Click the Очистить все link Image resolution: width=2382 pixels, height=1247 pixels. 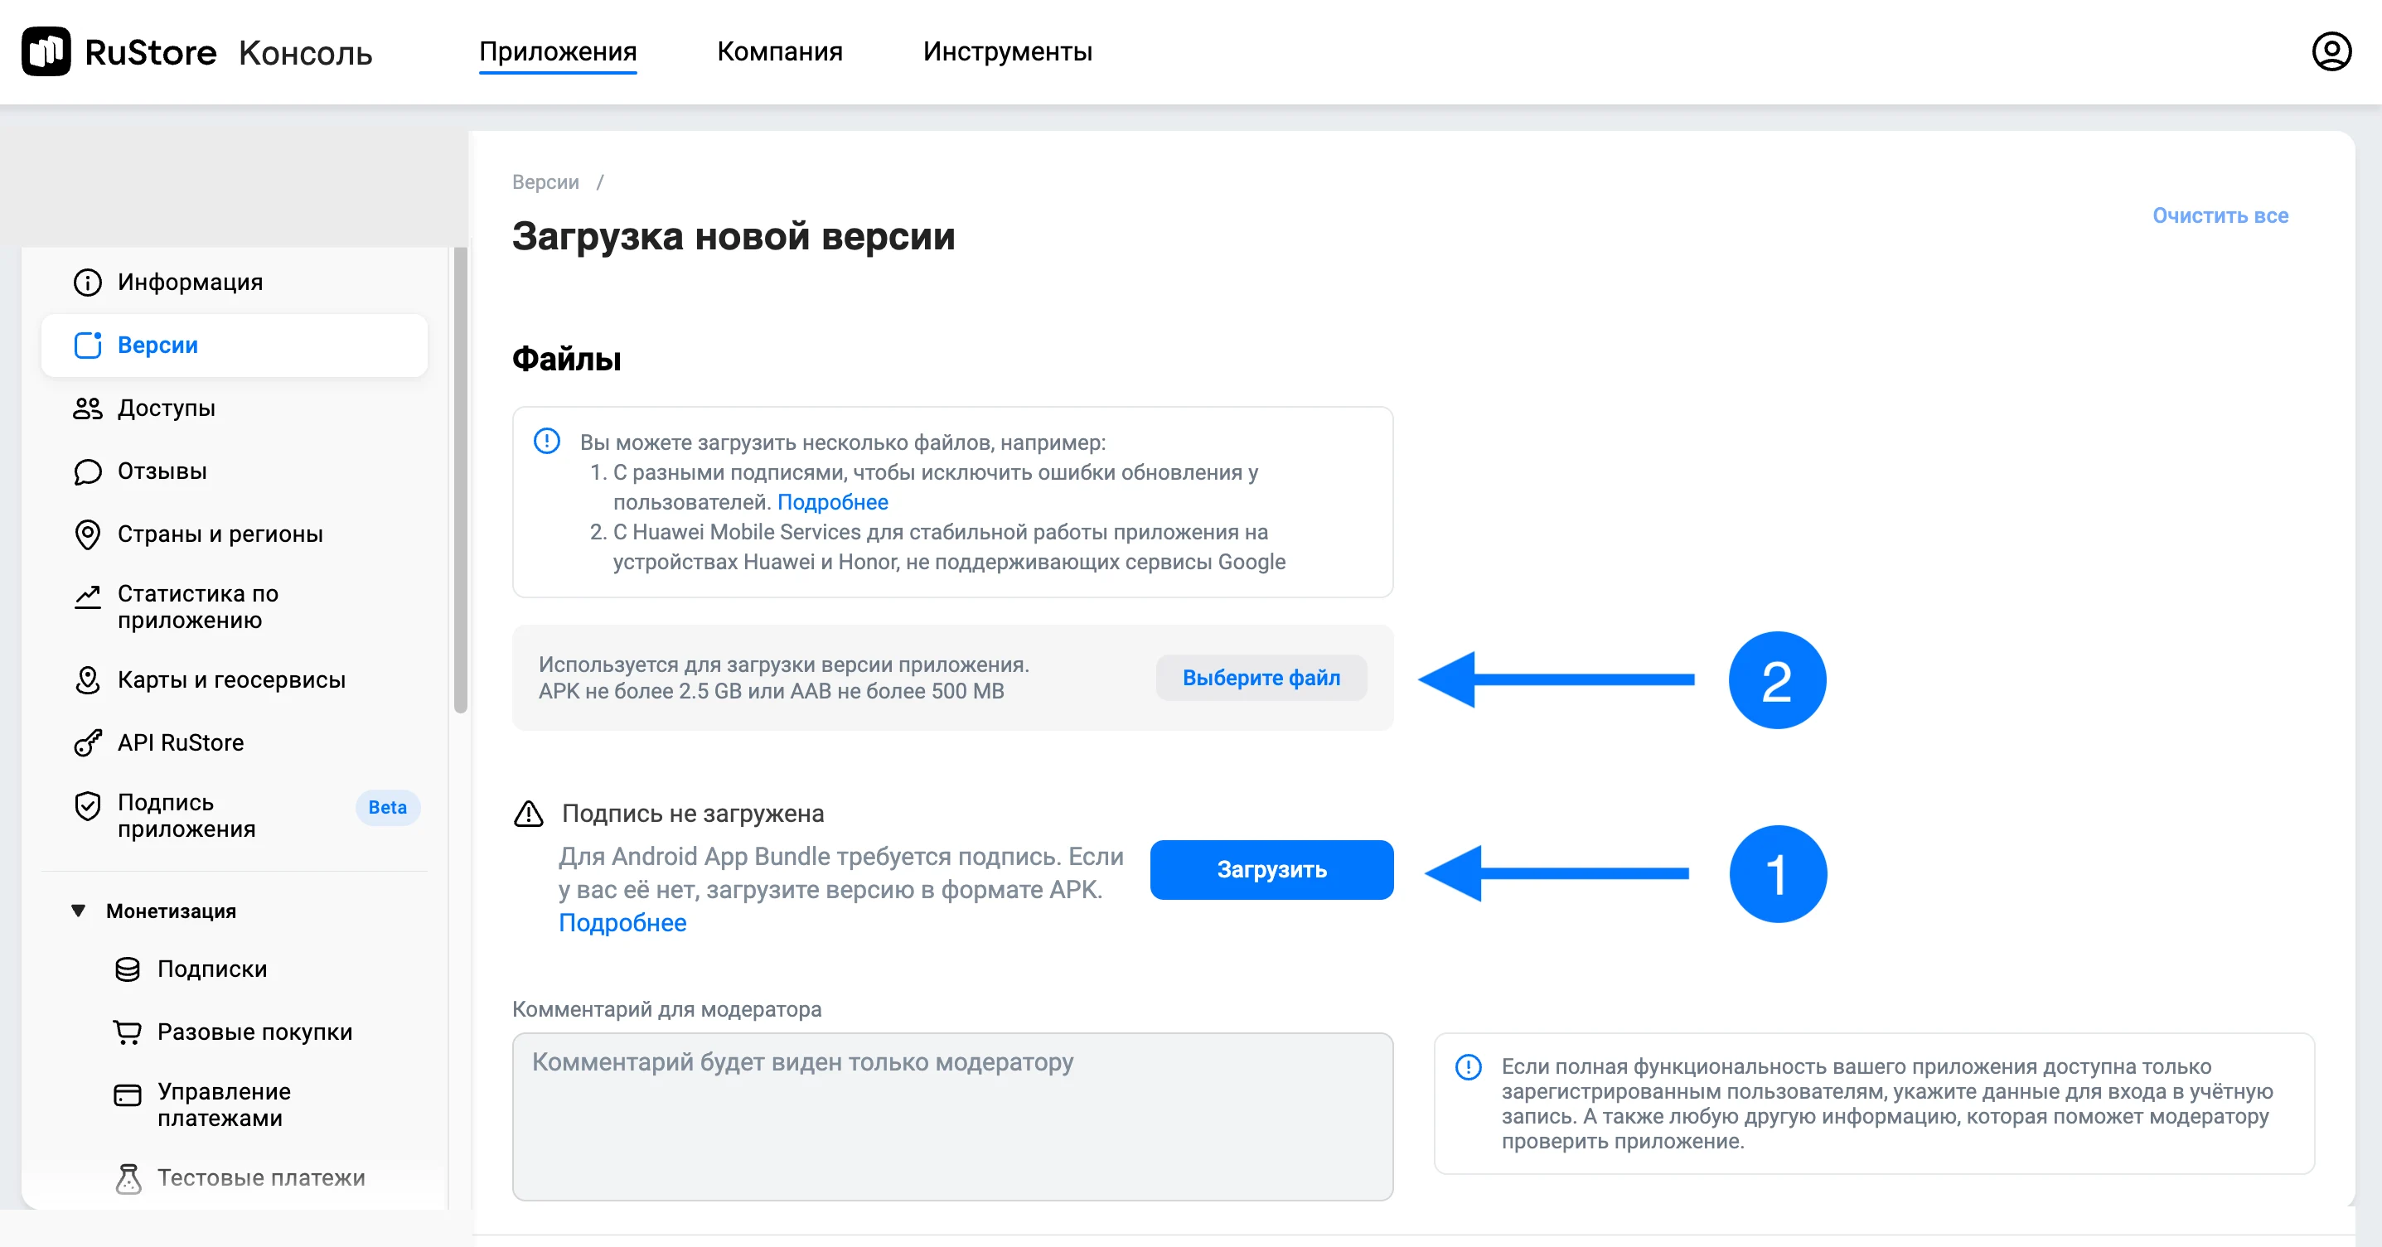[2220, 215]
